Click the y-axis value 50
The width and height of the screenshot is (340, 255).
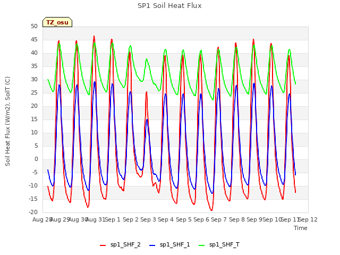(34, 27)
